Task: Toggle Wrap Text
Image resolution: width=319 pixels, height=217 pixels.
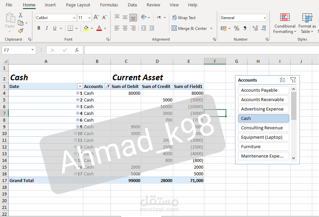Action: pos(184,17)
